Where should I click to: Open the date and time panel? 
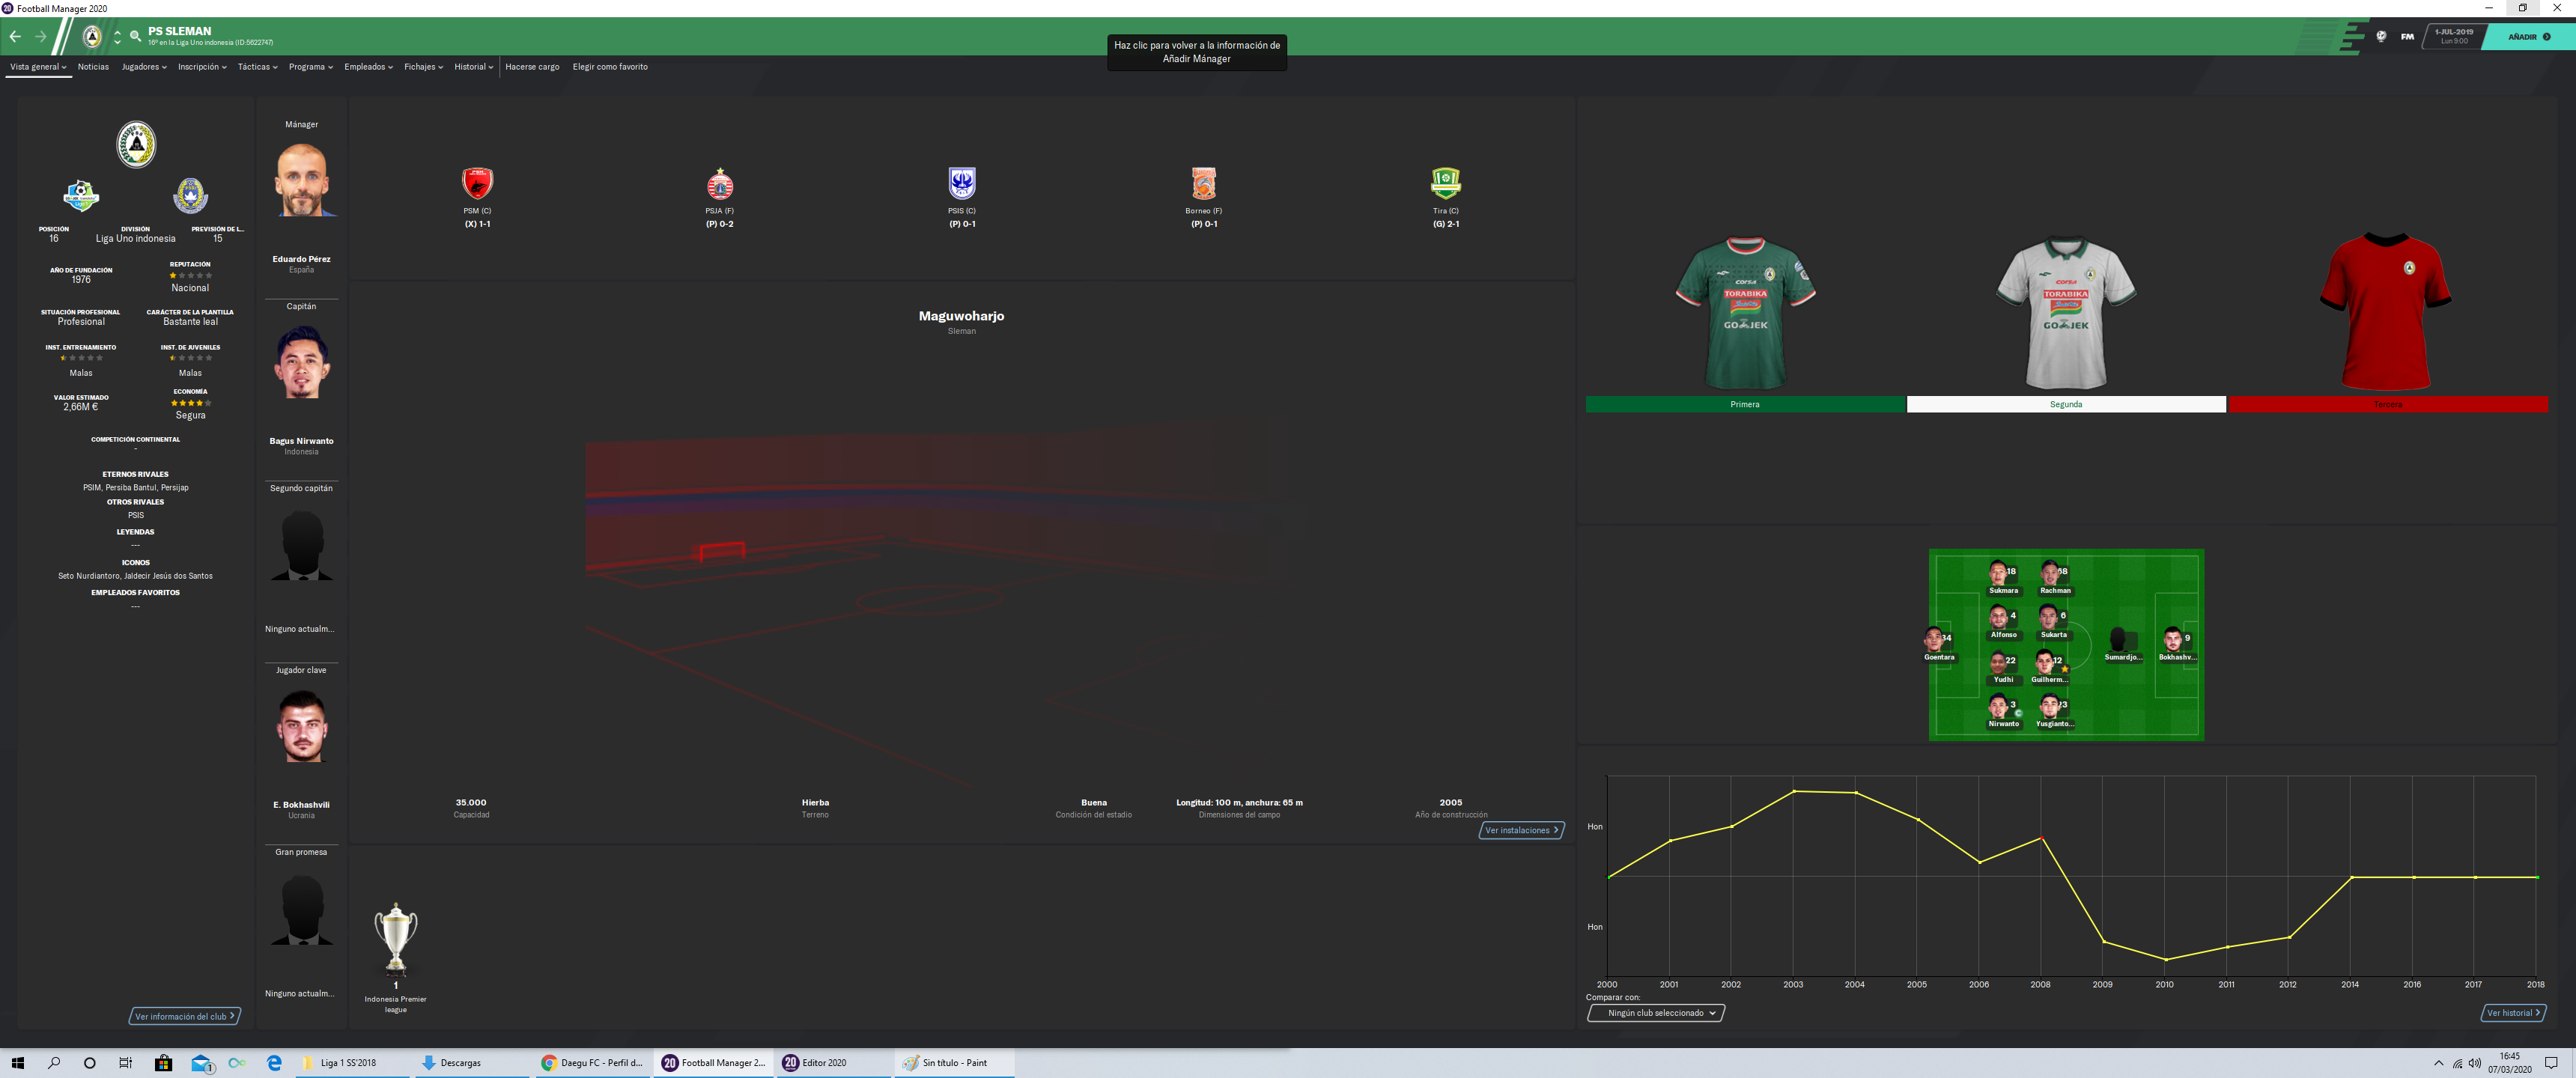pos(2454,36)
